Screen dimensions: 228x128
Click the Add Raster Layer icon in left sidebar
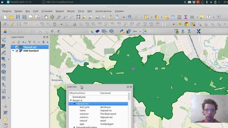pyautogui.click(x=4, y=46)
